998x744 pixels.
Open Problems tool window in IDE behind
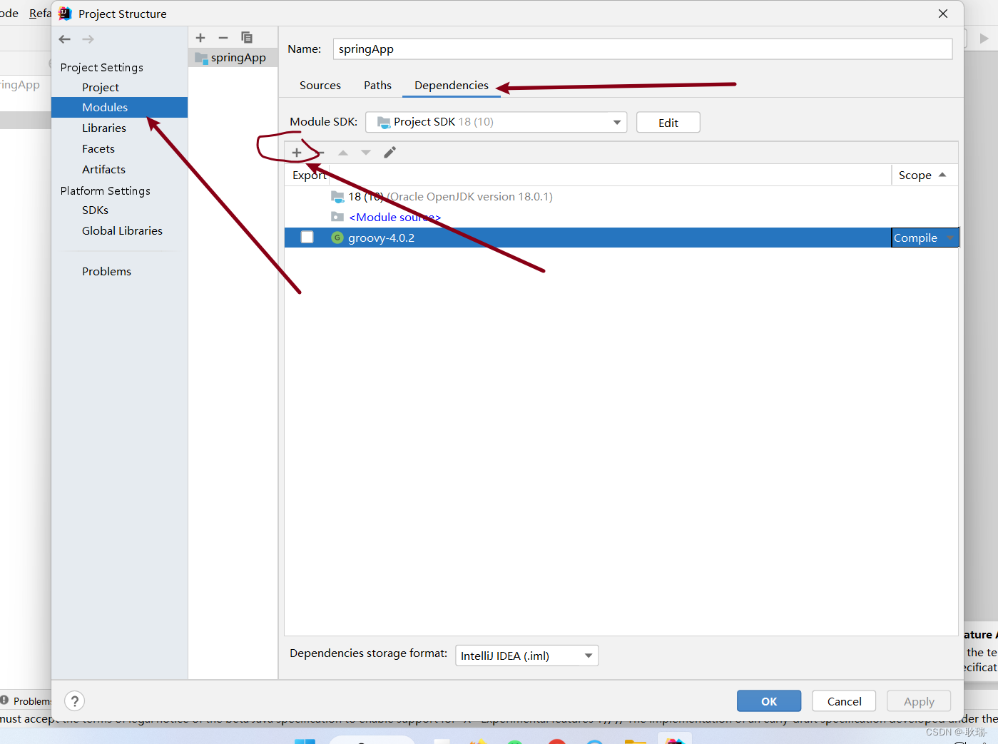tap(26, 701)
